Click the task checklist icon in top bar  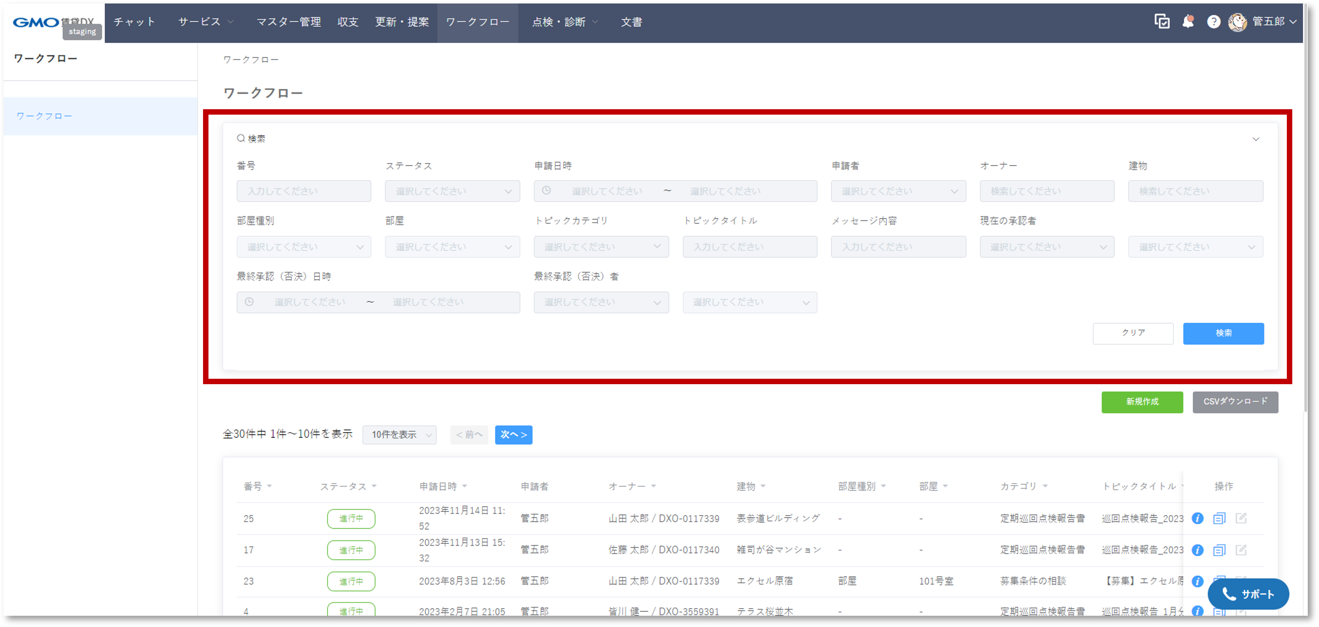pos(1162,22)
